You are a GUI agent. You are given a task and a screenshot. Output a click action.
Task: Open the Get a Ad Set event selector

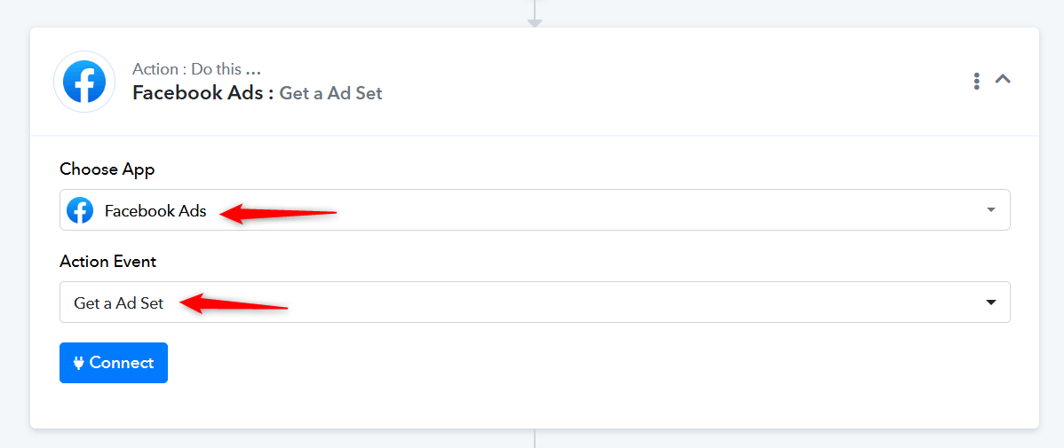point(535,303)
